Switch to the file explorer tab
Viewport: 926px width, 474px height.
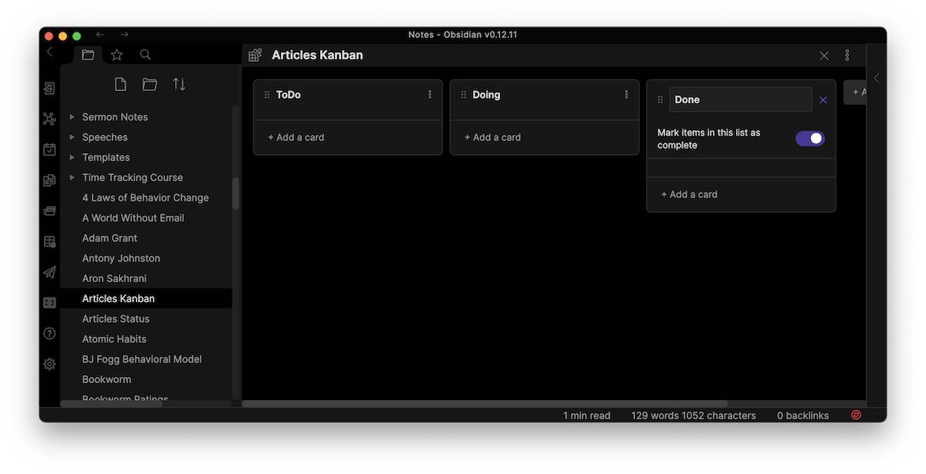click(x=88, y=55)
